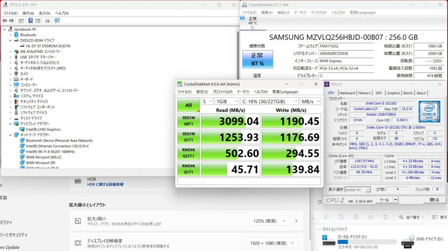This screenshot has height=251, width=448.
Task: Open the test size 1GiB dropdown
Action: (226, 101)
